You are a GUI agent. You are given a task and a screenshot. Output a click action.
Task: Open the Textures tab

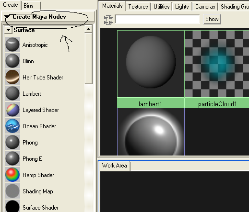[x=138, y=7]
